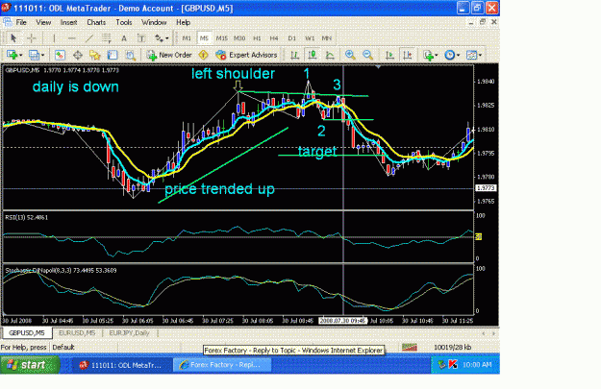Image resolution: width=601 pixels, height=389 pixels.
Task: Click the 'price trended up' label
Action: (x=219, y=189)
